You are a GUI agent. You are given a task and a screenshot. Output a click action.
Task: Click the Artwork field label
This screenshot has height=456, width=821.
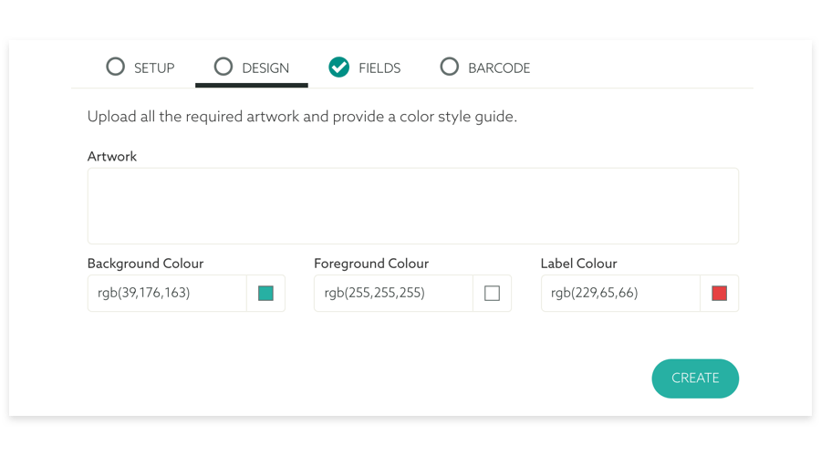(112, 157)
